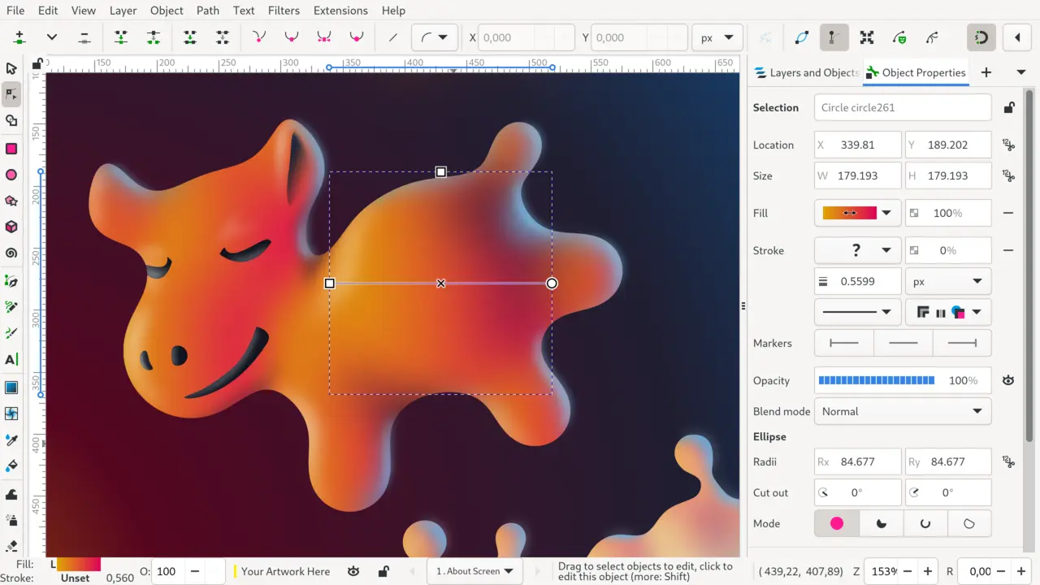The width and height of the screenshot is (1040, 585).
Task: Open Blend mode Normal dropdown
Action: [903, 411]
